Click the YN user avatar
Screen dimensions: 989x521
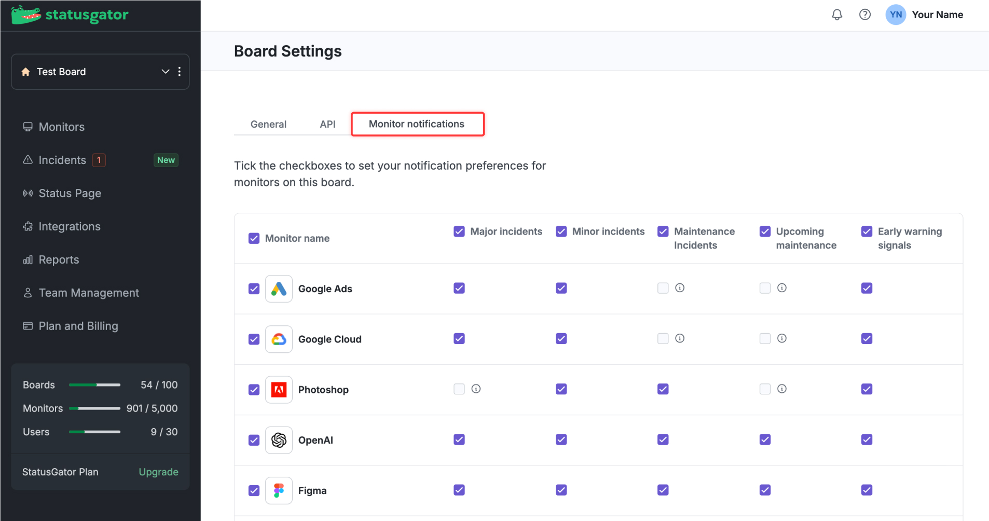click(896, 15)
